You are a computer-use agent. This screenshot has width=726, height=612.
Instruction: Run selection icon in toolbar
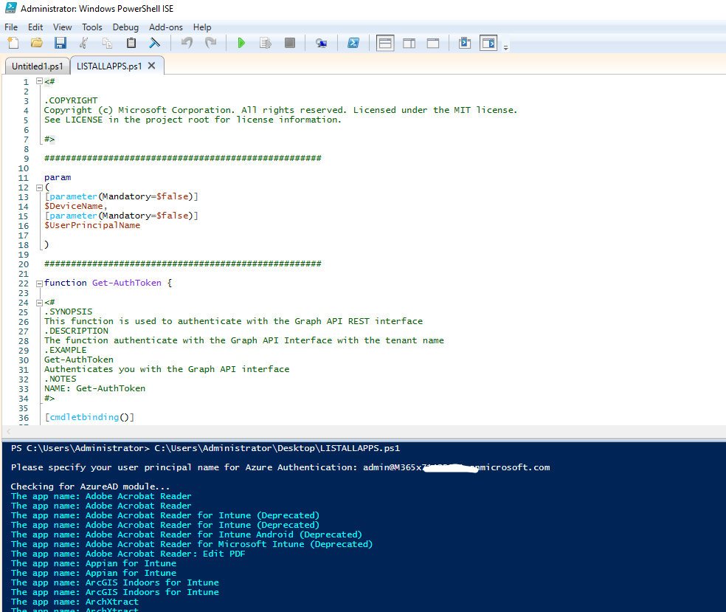click(266, 43)
